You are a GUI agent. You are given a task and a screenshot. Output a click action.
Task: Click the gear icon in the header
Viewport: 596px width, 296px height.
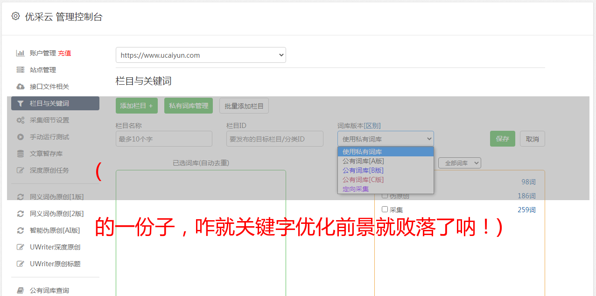(15, 16)
